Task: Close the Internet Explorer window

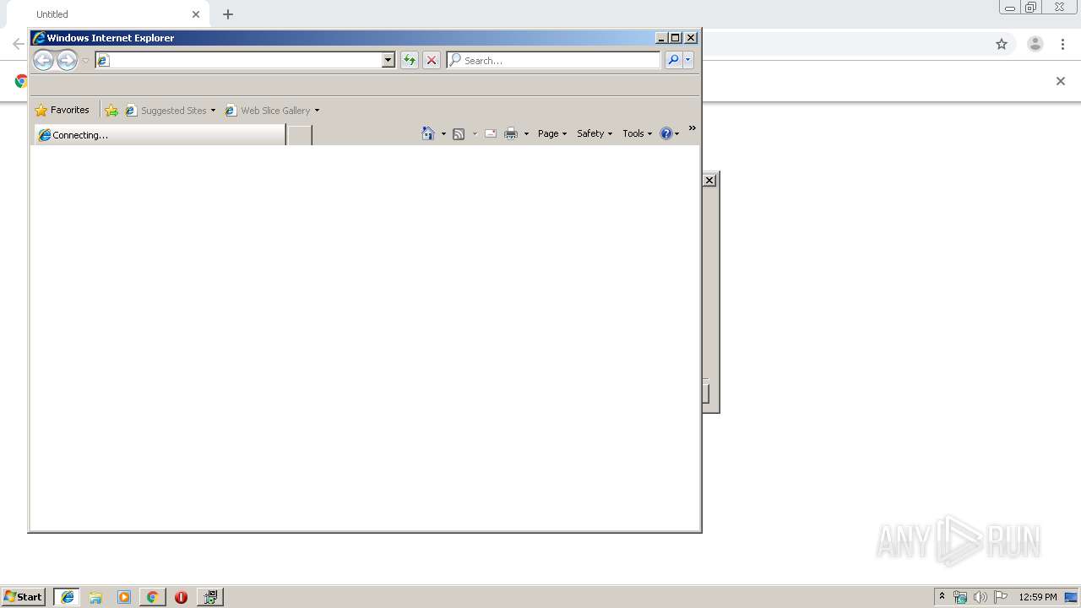Action: pos(691,38)
